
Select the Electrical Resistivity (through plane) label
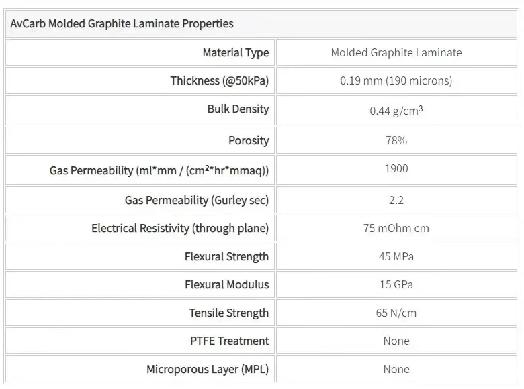point(180,228)
